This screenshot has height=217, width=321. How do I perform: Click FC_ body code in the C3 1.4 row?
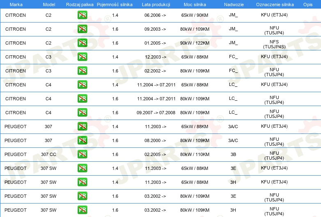click(x=233, y=57)
